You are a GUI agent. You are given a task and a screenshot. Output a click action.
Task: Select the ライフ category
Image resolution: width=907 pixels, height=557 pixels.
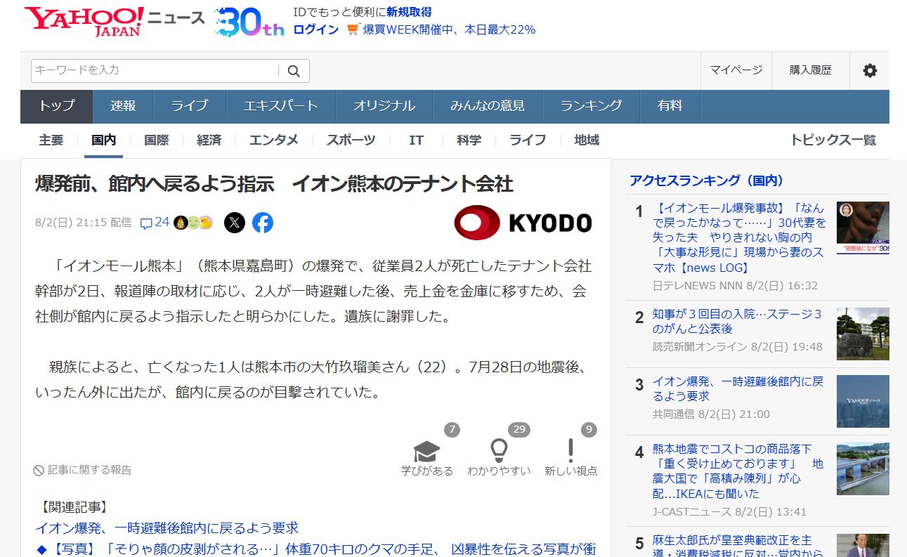pyautogui.click(x=528, y=140)
